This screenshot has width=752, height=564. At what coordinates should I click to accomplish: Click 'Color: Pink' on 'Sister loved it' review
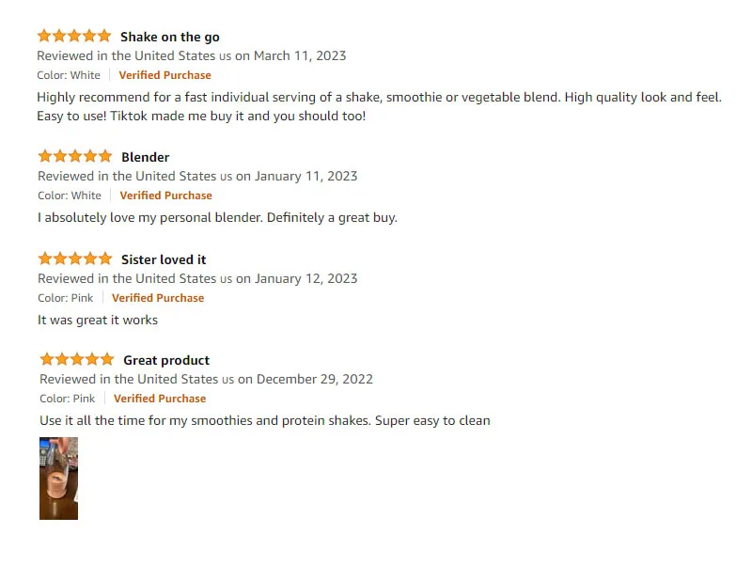point(66,298)
